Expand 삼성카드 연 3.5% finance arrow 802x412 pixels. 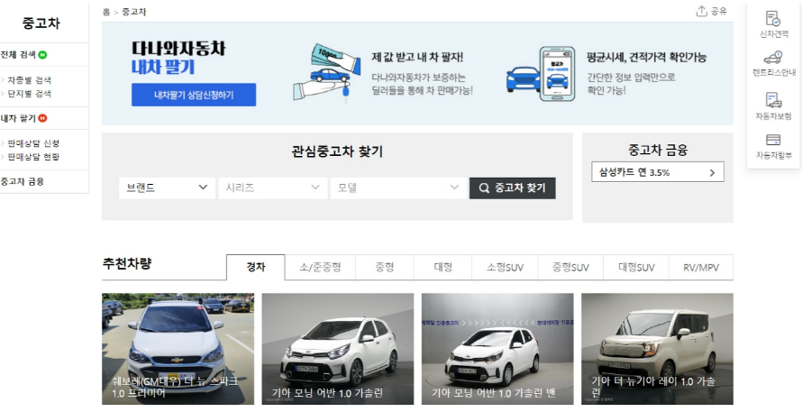[712, 173]
